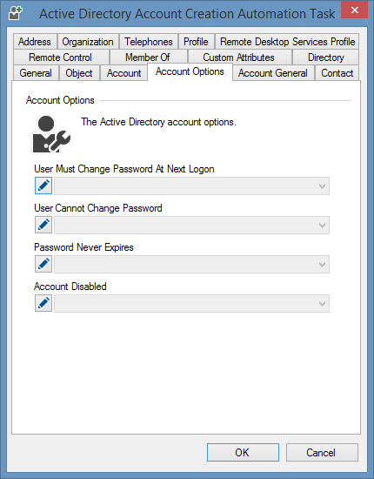Open the Telephones tab
The width and height of the screenshot is (374, 479).
[x=149, y=42]
